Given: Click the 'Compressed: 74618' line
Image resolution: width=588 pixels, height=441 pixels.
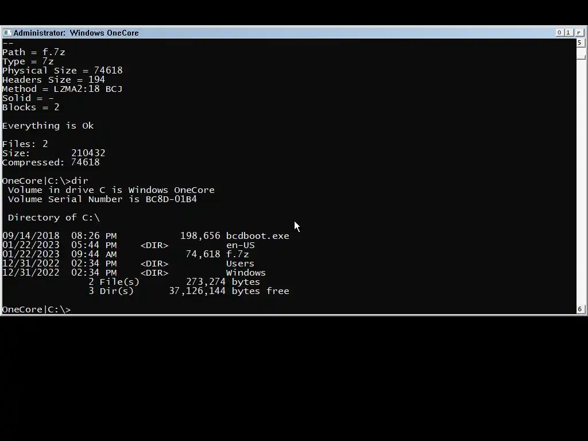Looking at the screenshot, I should [x=51, y=163].
